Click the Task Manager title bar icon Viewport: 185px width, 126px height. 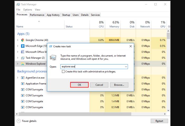pyautogui.click(x=18, y=4)
